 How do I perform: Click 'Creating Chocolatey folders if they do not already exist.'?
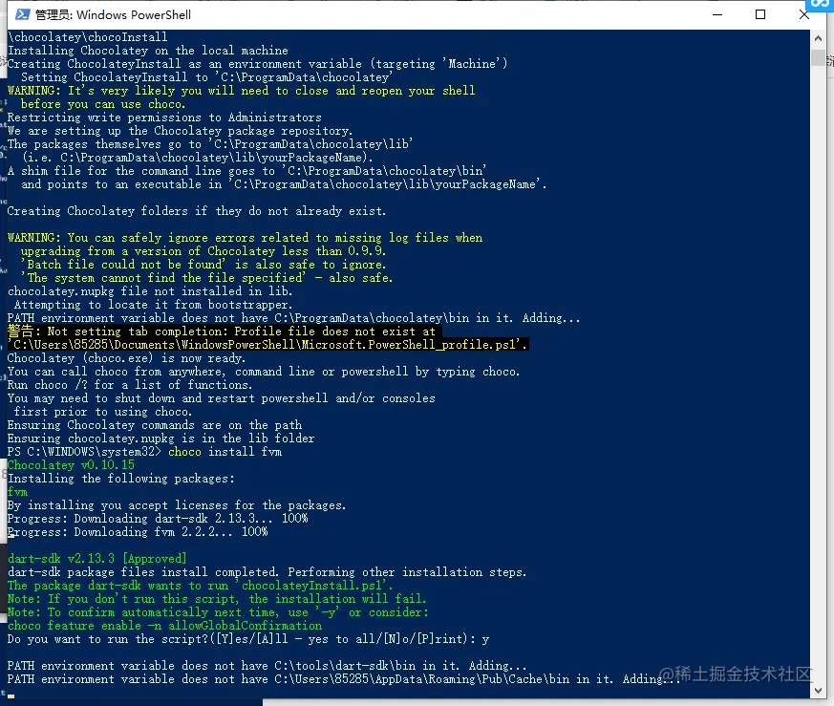point(197,211)
